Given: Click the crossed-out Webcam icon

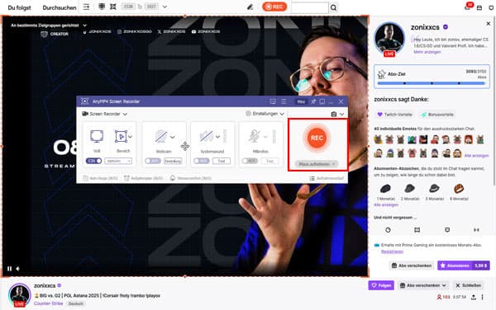Looking at the screenshot, I should 161,137.
